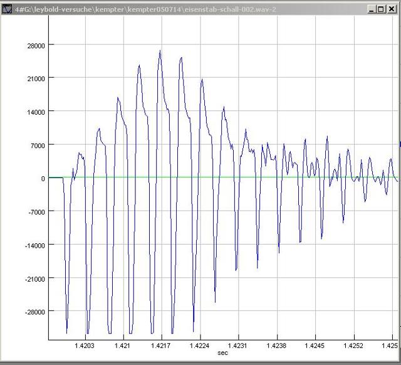This screenshot has width=401, height=365.
Task: Click the -7000 y-axis label
Action: (x=36, y=212)
